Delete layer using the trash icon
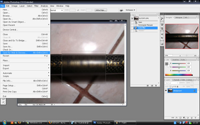This screenshot has height=125, width=200. (x=195, y=118)
